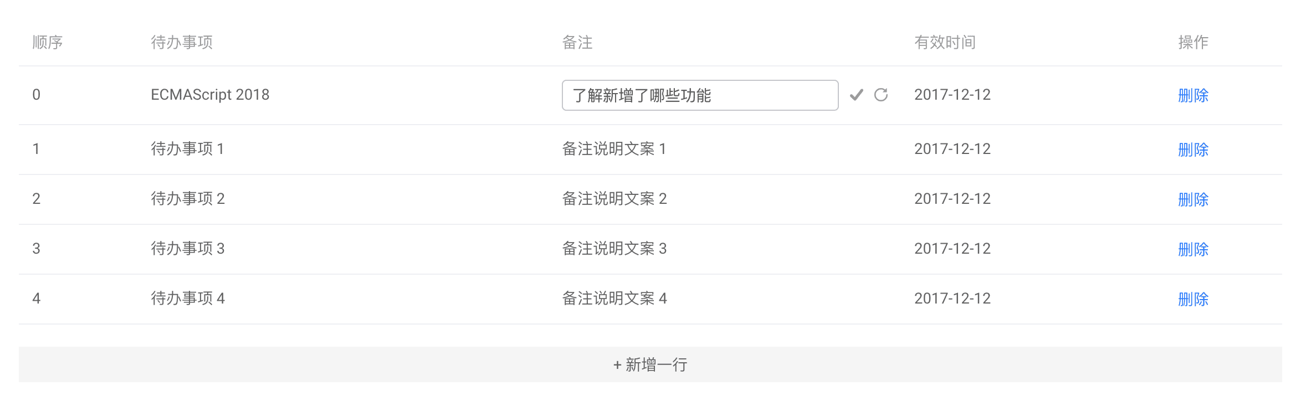Click the remark text 备注说明文案 4
The width and height of the screenshot is (1301, 401).
coord(614,299)
